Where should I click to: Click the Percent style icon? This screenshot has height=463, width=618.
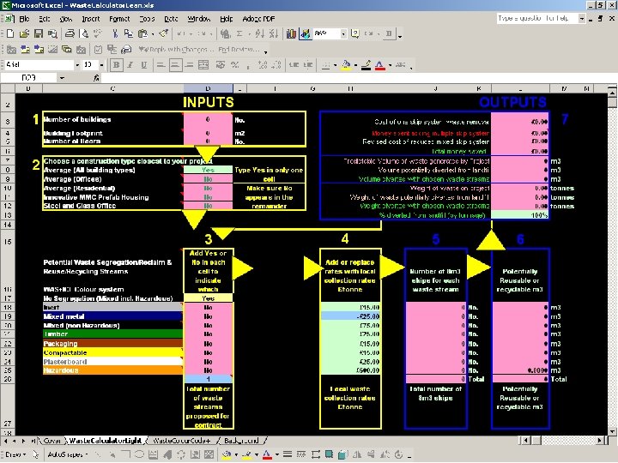[235, 65]
